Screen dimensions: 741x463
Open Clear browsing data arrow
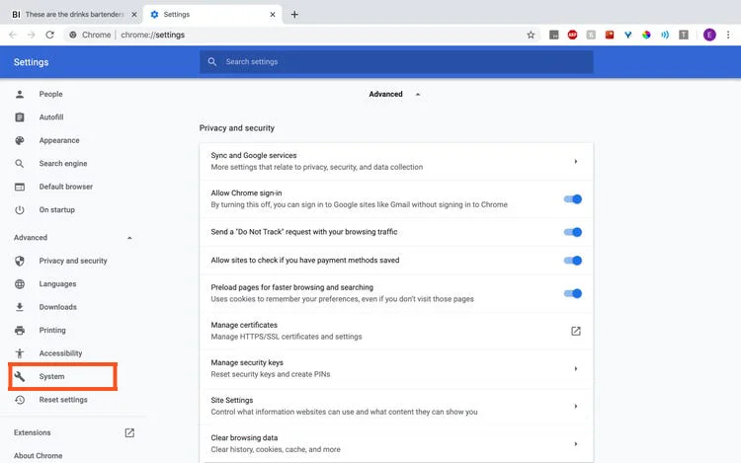(576, 444)
